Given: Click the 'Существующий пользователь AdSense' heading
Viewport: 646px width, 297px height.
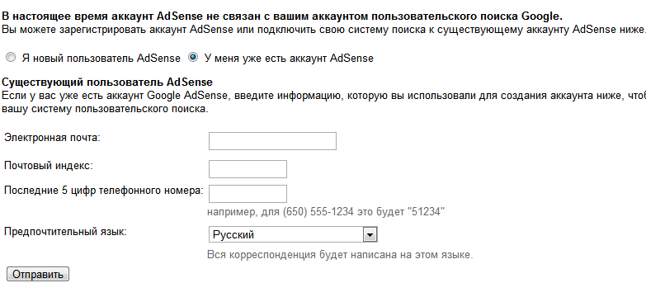Looking at the screenshot, I should (x=107, y=82).
